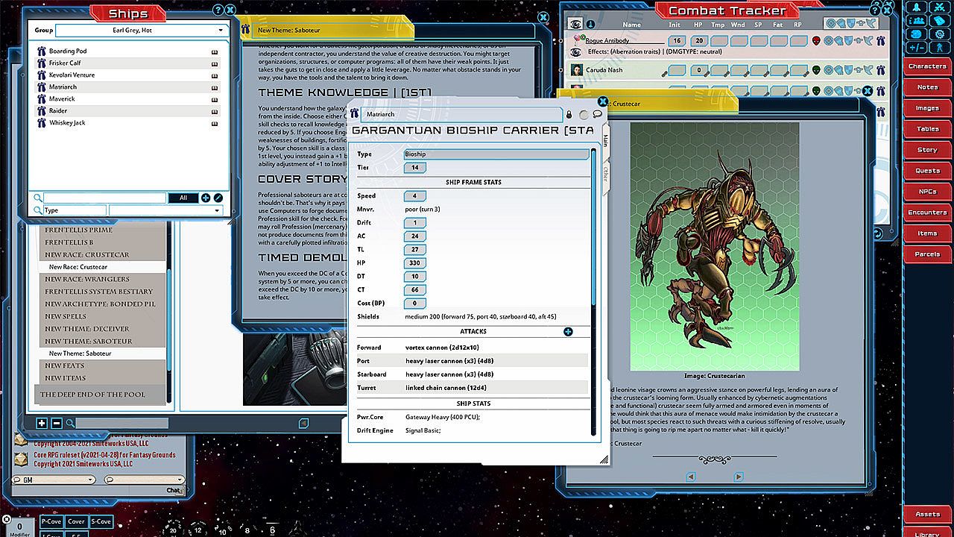Open the Characters sidebar tab
Screen dimensions: 954x537
[927, 66]
